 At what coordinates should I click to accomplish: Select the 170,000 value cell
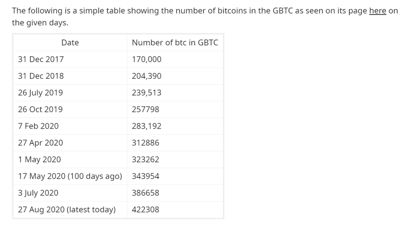click(175, 59)
